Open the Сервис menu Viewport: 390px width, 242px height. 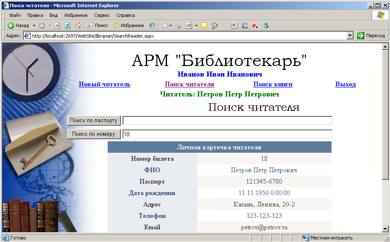[102, 15]
